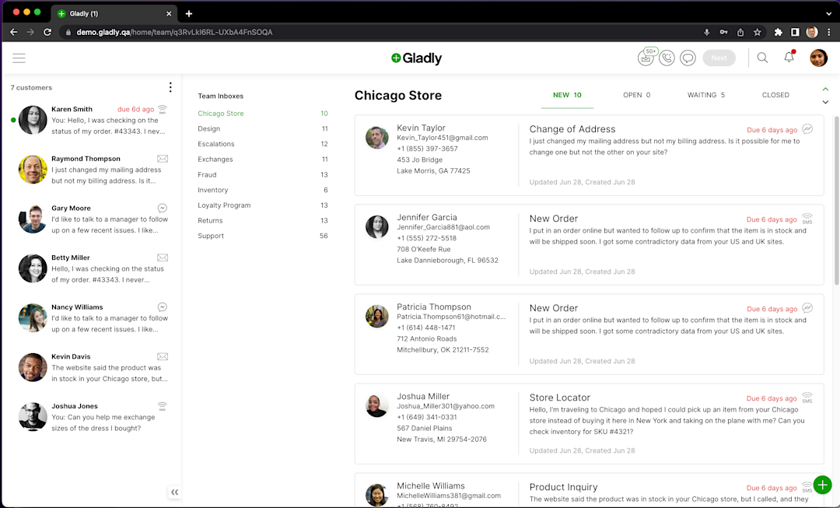Viewport: 840px width, 508px height.
Task: Open Betty Miller's conversation
Action: pyautogui.click(x=92, y=268)
